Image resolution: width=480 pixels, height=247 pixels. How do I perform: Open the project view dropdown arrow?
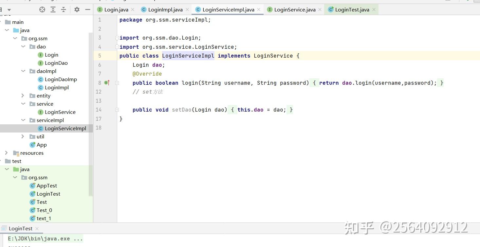9,10
